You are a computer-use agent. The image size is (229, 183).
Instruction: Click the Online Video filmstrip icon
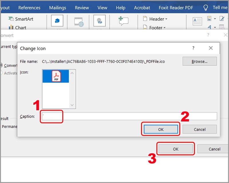click(x=79, y=22)
